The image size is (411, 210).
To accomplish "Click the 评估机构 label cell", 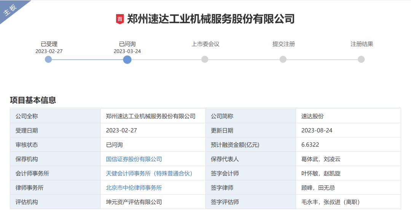I will pyautogui.click(x=55, y=202).
